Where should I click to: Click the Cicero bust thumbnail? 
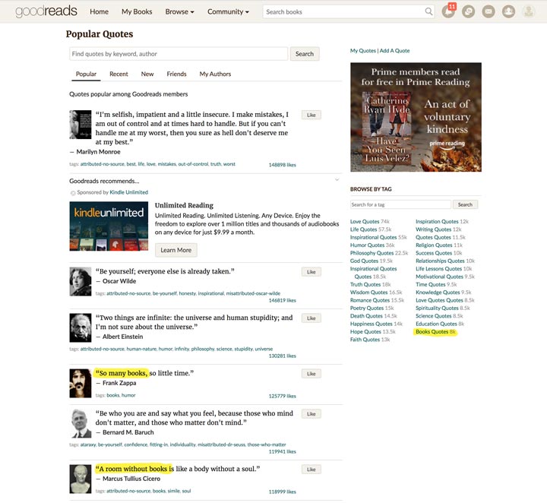pos(81,479)
